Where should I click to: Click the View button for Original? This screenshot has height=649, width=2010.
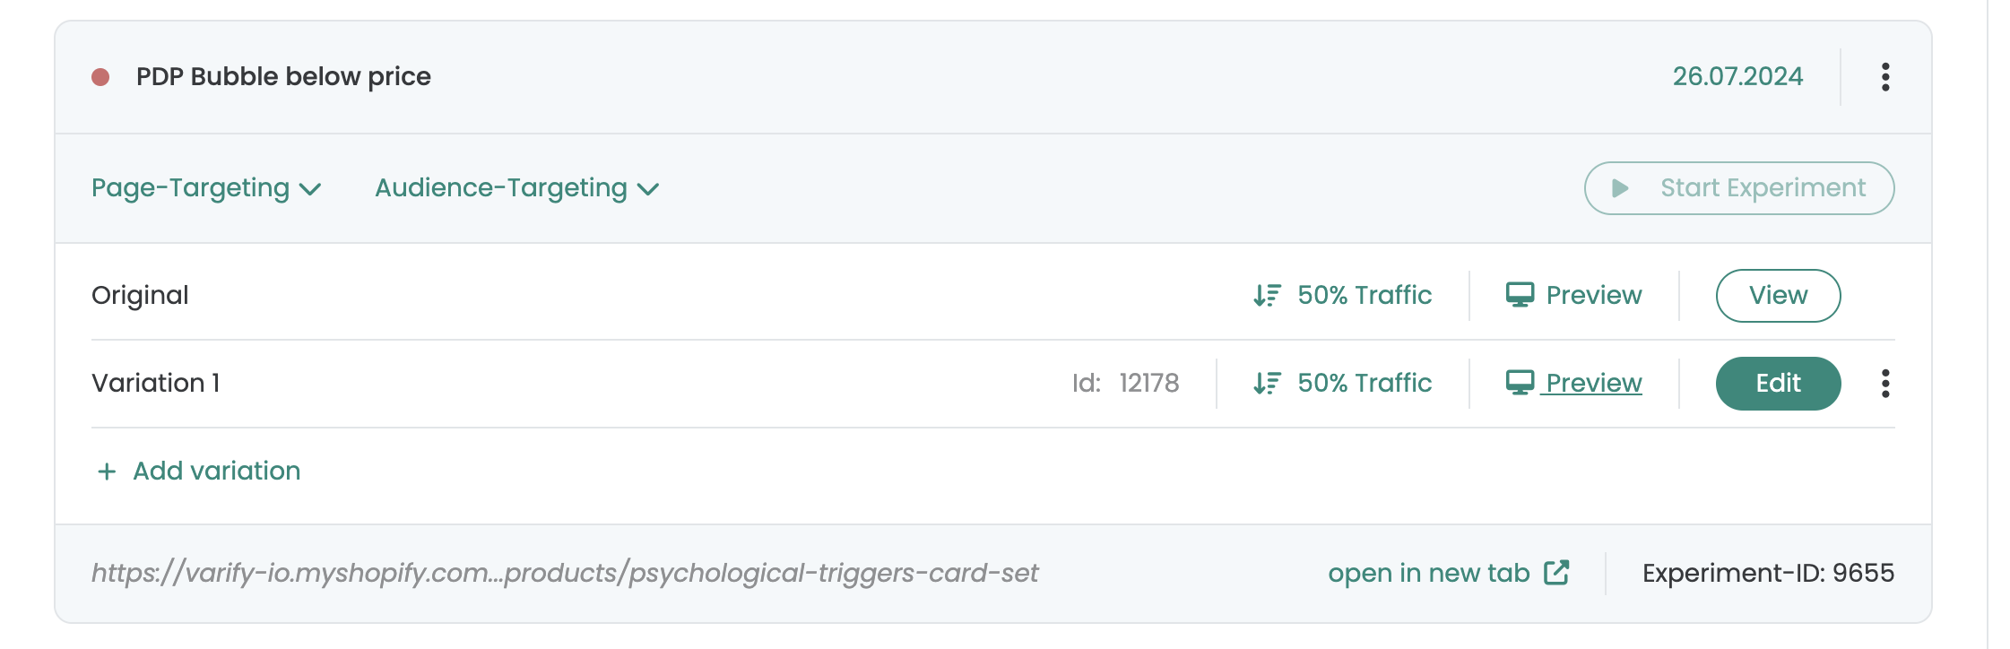pyautogui.click(x=1778, y=295)
